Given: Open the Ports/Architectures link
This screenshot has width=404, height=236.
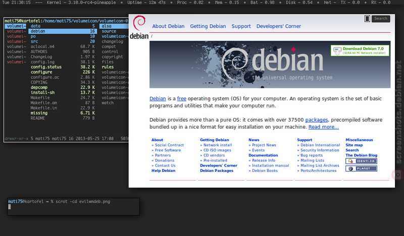Looking at the screenshot, I should (x=319, y=170).
